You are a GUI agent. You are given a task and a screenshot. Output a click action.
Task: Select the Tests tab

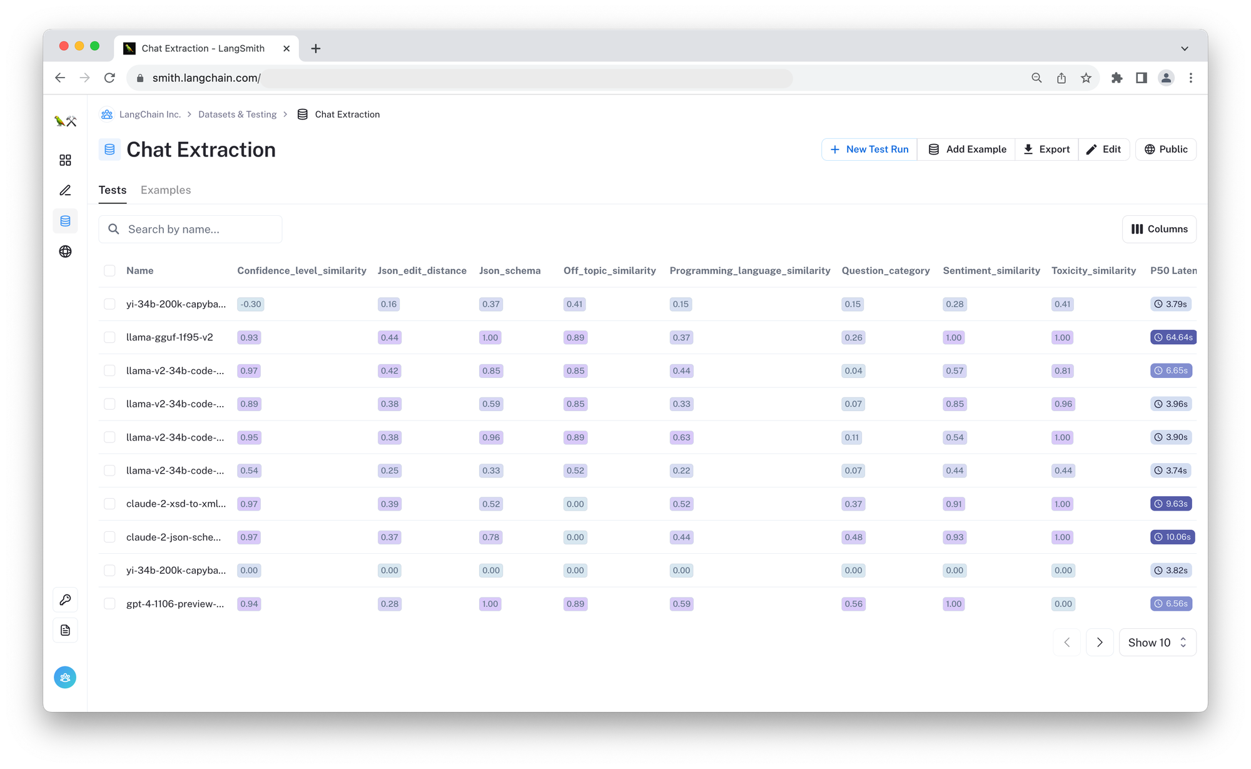[x=113, y=190]
